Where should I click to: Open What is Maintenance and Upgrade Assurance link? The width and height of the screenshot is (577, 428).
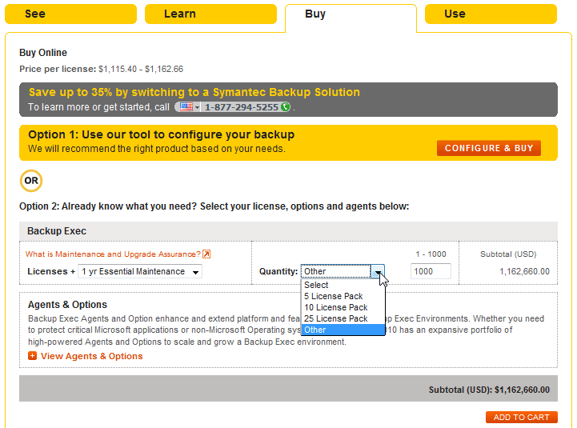tap(113, 254)
